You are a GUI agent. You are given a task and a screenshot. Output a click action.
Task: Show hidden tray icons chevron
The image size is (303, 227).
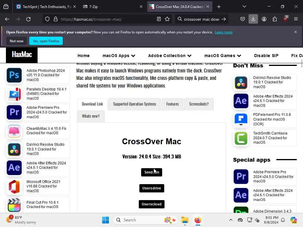pos(231,220)
